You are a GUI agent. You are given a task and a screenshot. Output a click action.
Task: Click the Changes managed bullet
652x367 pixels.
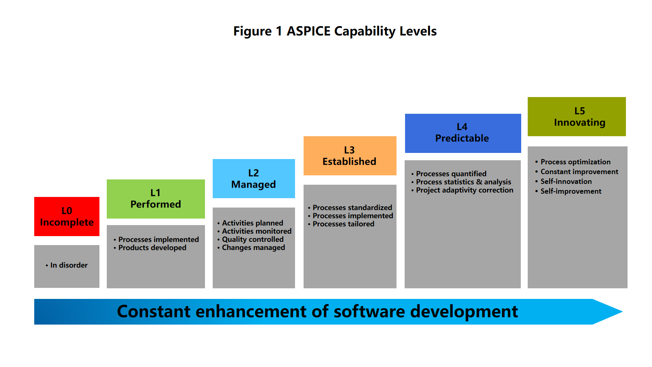click(x=253, y=248)
